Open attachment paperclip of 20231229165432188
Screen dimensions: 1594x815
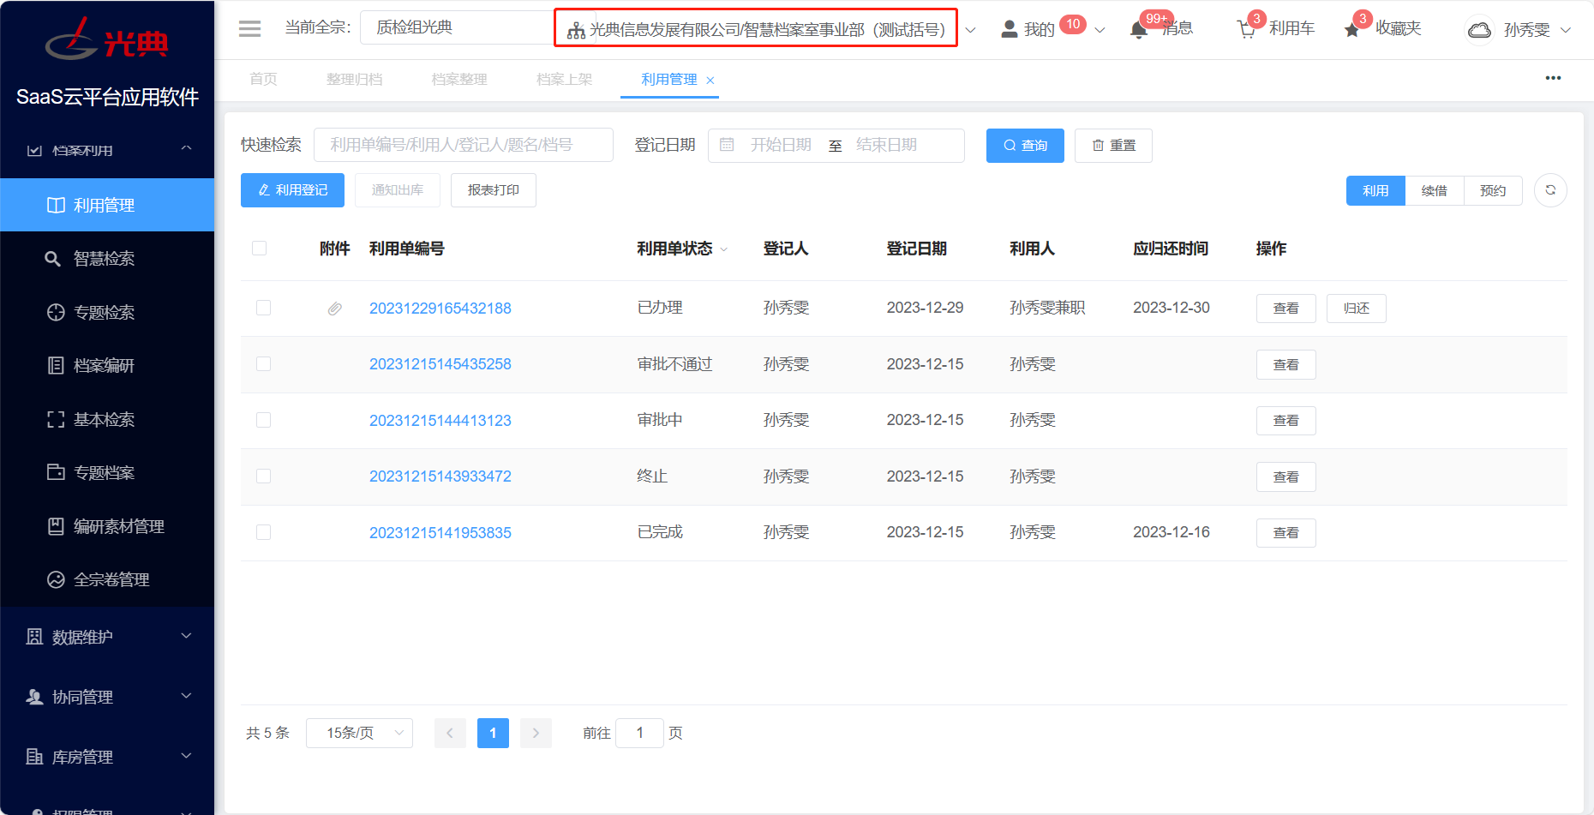tap(335, 309)
